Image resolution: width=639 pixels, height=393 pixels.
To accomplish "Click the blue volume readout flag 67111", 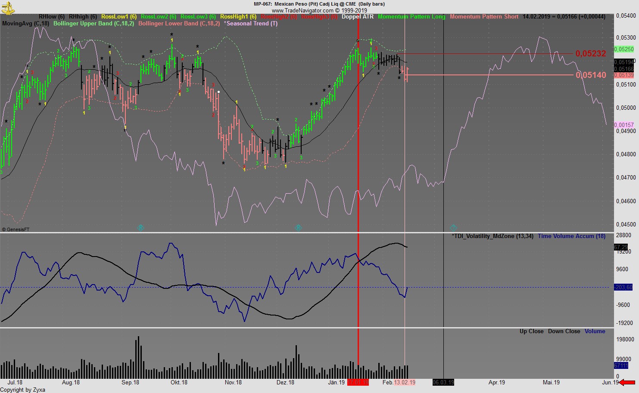I will coord(621,365).
